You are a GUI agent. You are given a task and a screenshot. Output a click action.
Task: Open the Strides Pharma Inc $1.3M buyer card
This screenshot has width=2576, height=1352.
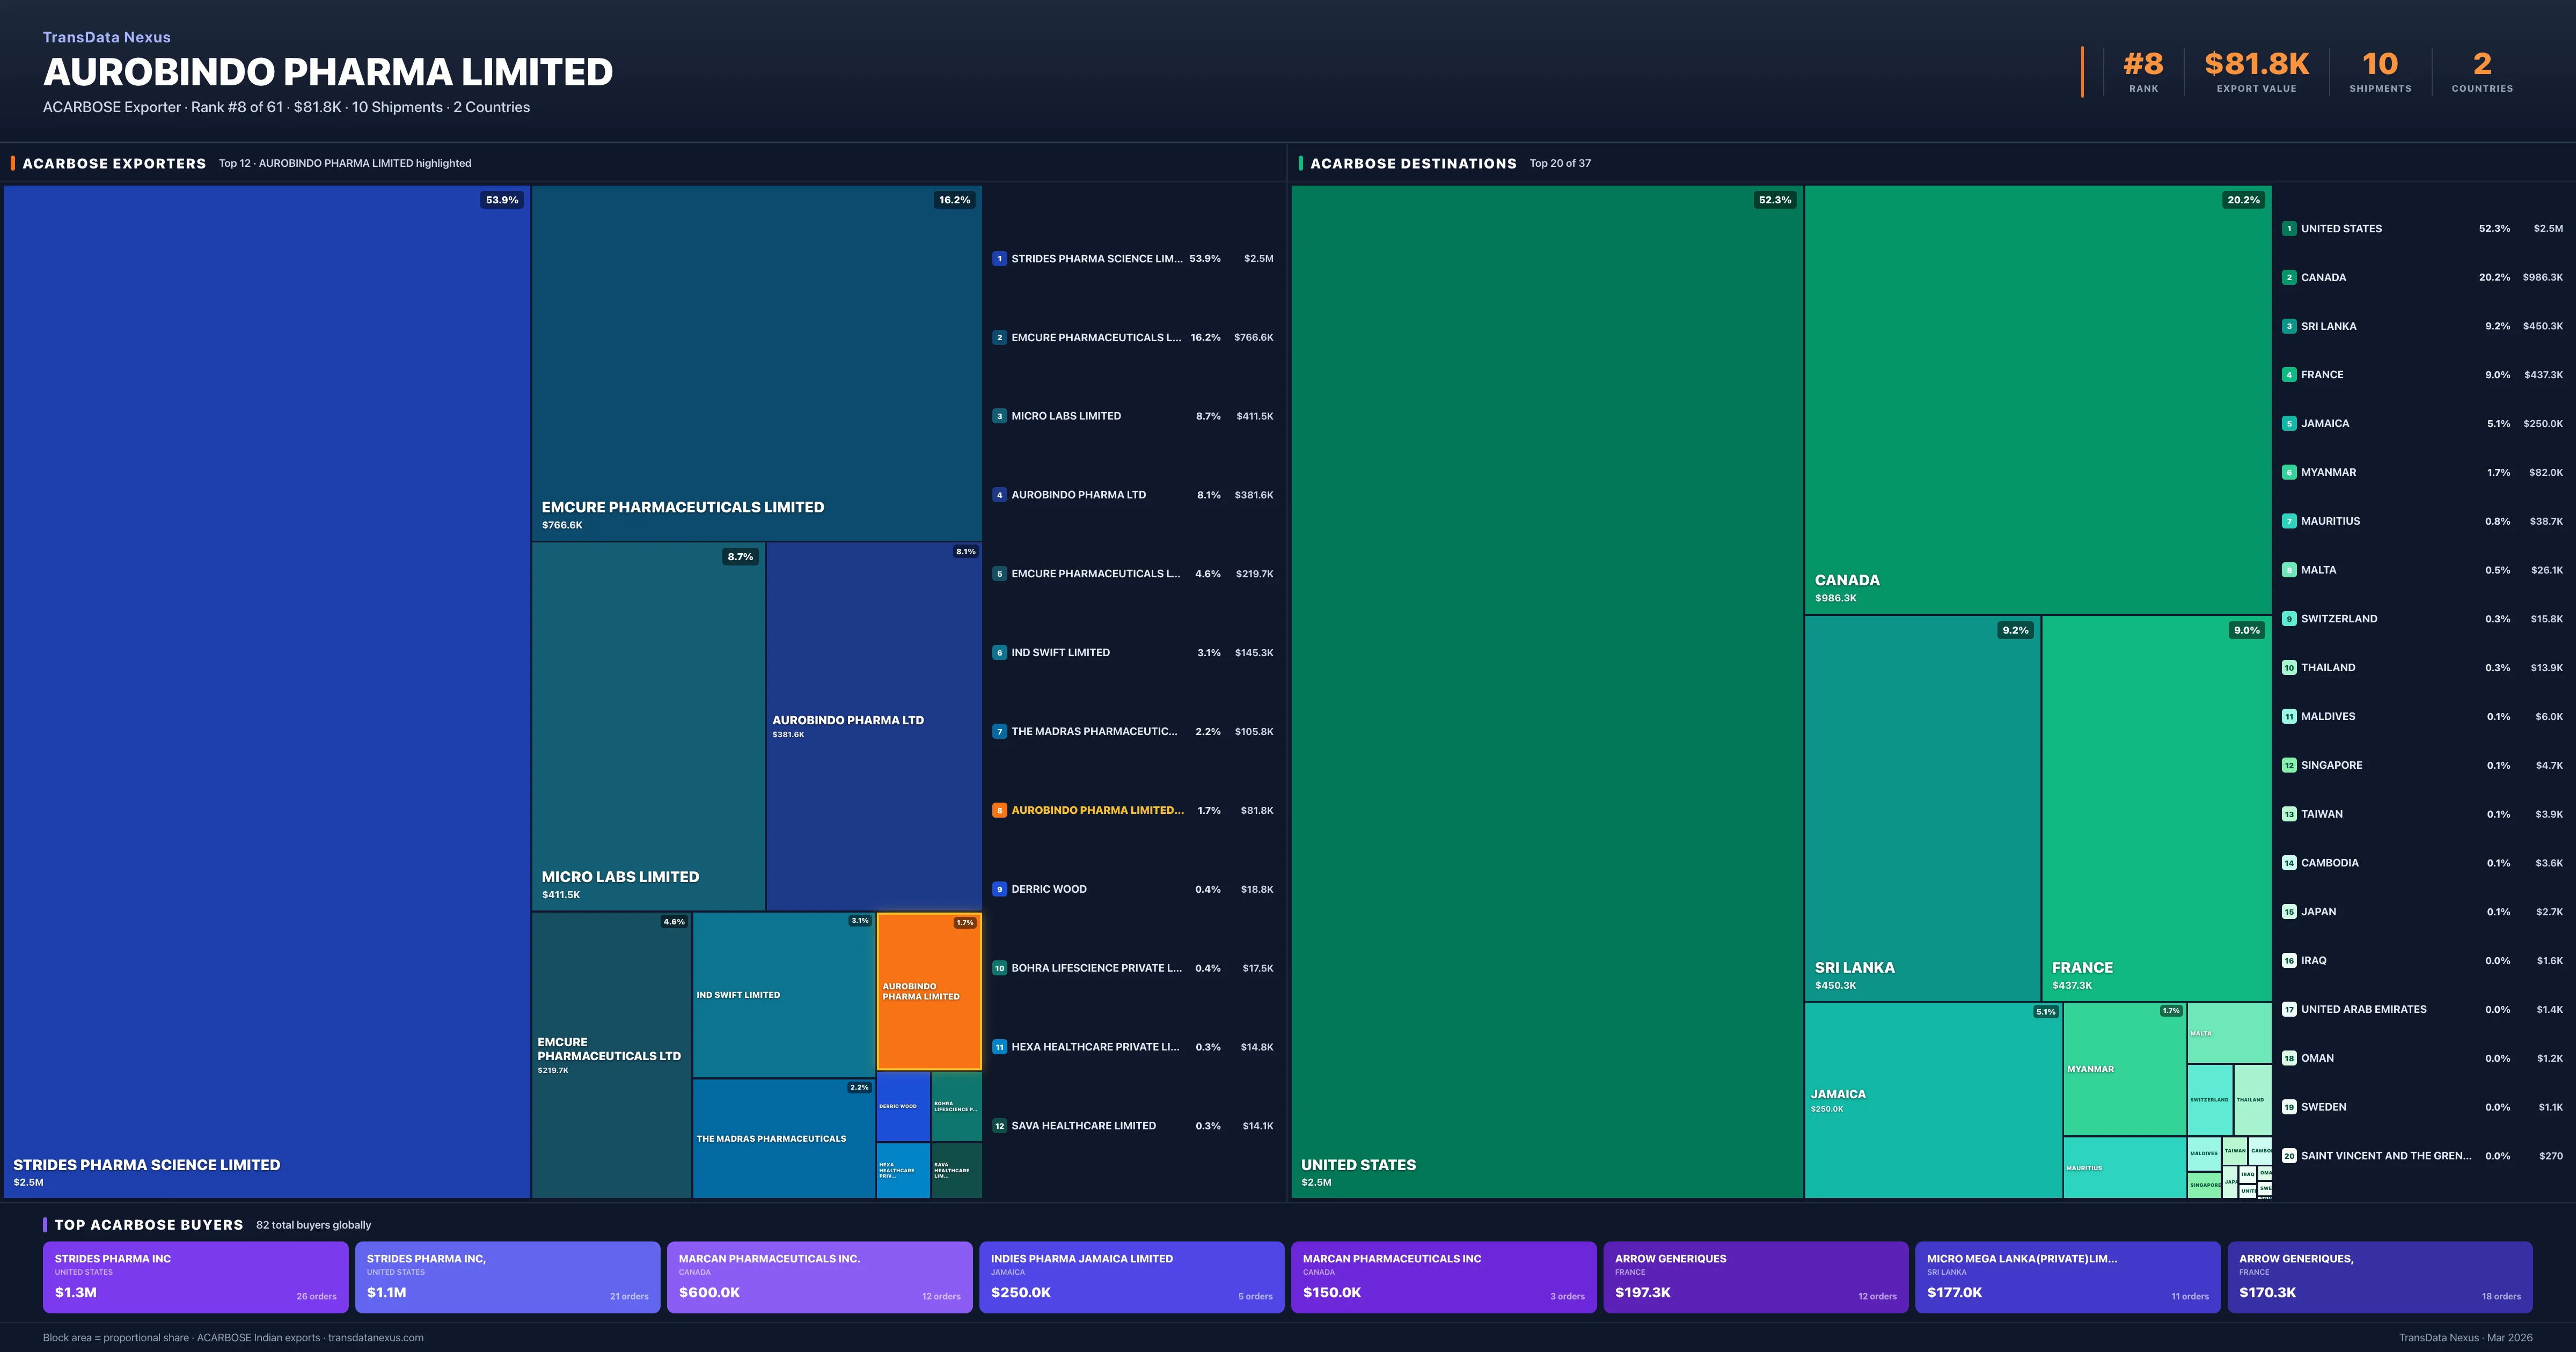pos(196,1277)
